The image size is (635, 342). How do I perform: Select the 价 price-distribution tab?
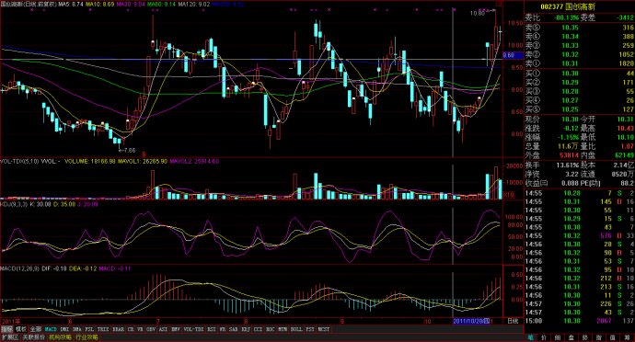tap(544, 337)
